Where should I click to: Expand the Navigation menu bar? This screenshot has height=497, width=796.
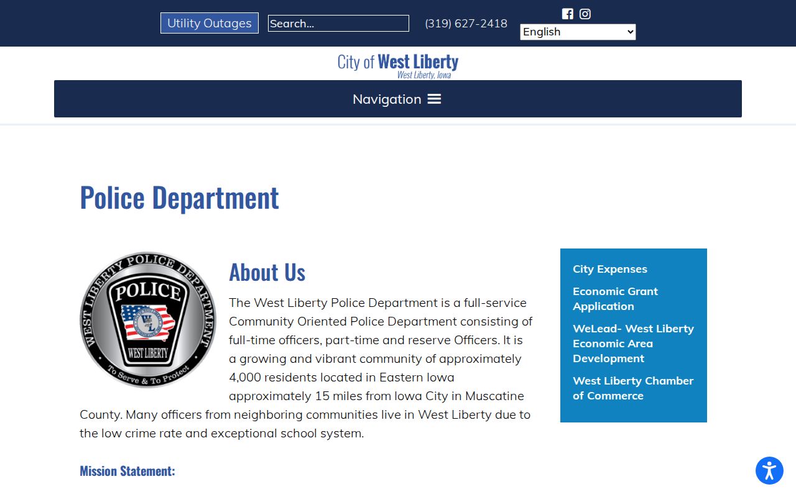(x=398, y=99)
